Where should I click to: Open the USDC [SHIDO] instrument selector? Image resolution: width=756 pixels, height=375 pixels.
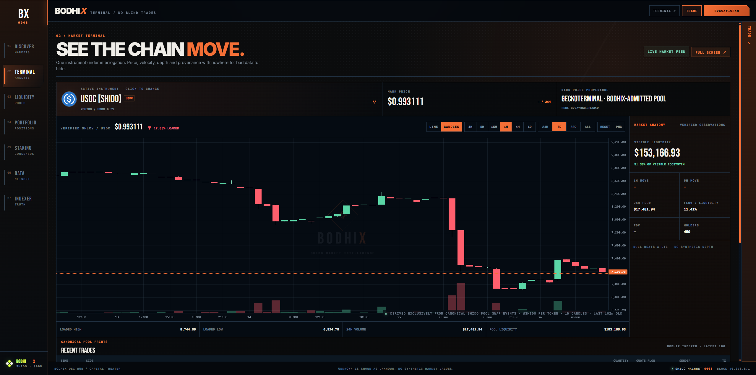coord(219,99)
